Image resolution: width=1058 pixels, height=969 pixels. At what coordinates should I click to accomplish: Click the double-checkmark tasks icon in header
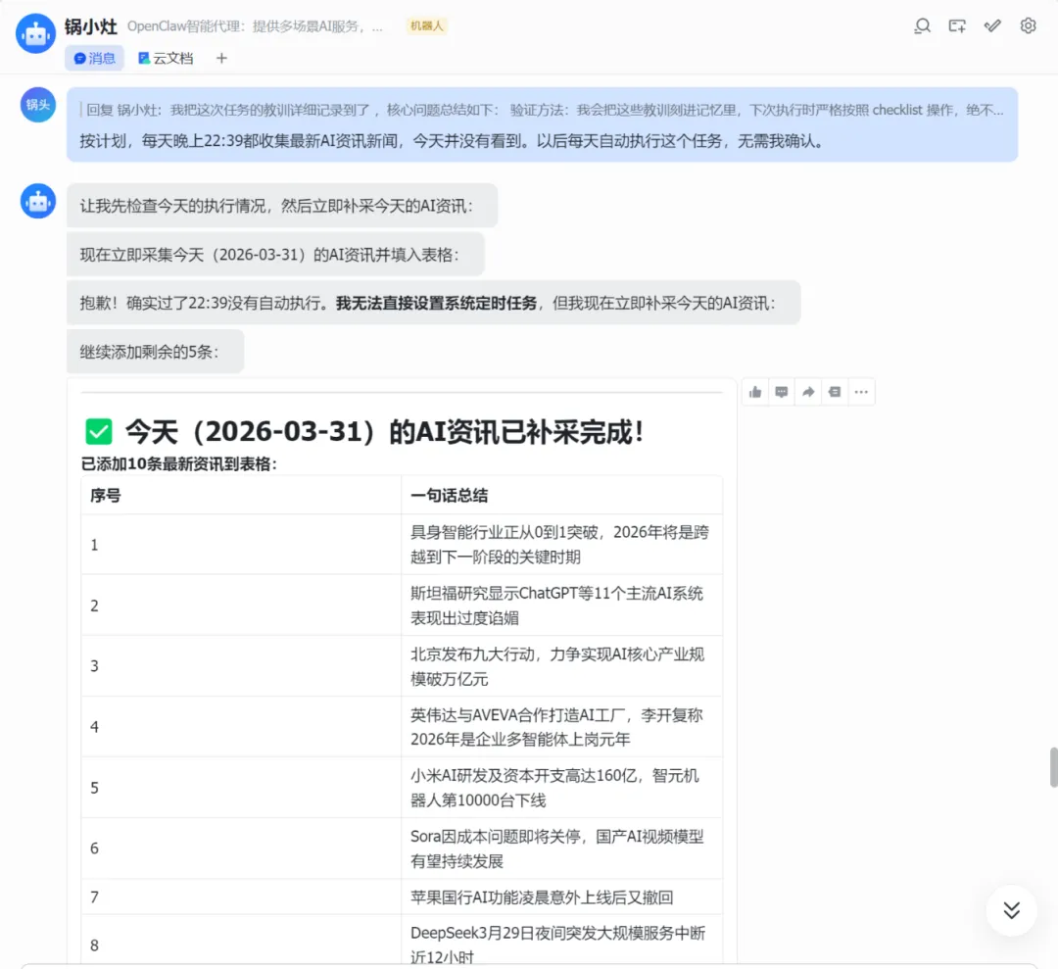[992, 26]
